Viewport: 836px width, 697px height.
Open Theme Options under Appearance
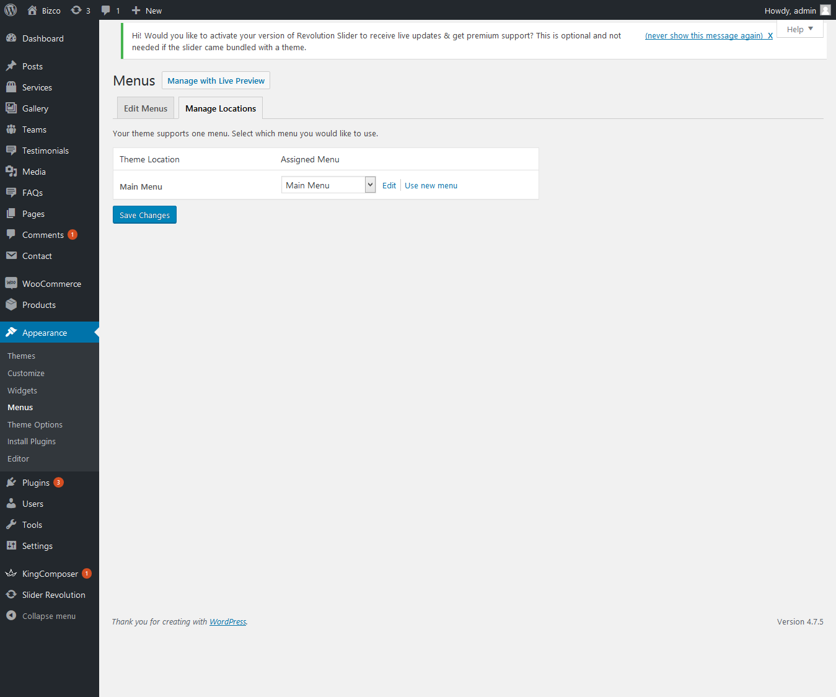(x=35, y=424)
